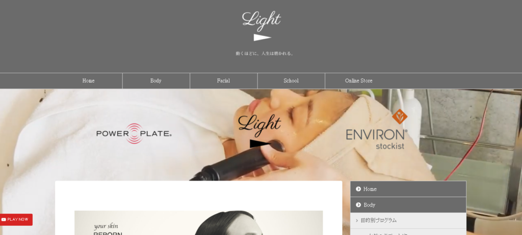Viewport: 522px width, 235px height.
Task: Open the sidebar Home link
Action: pos(408,189)
